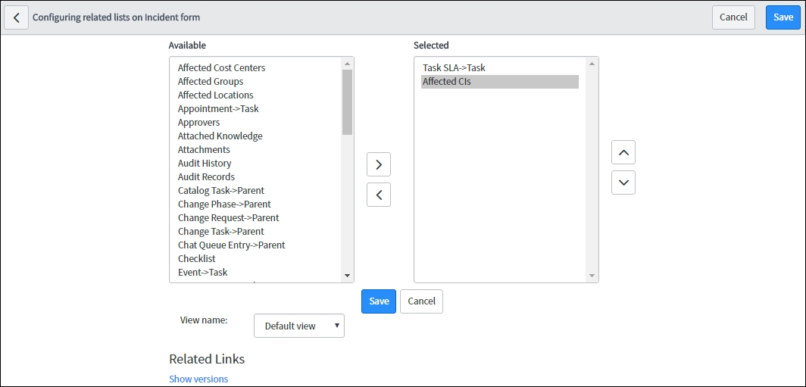Click the back arrow icon in header
The width and height of the screenshot is (806, 387).
(x=17, y=17)
